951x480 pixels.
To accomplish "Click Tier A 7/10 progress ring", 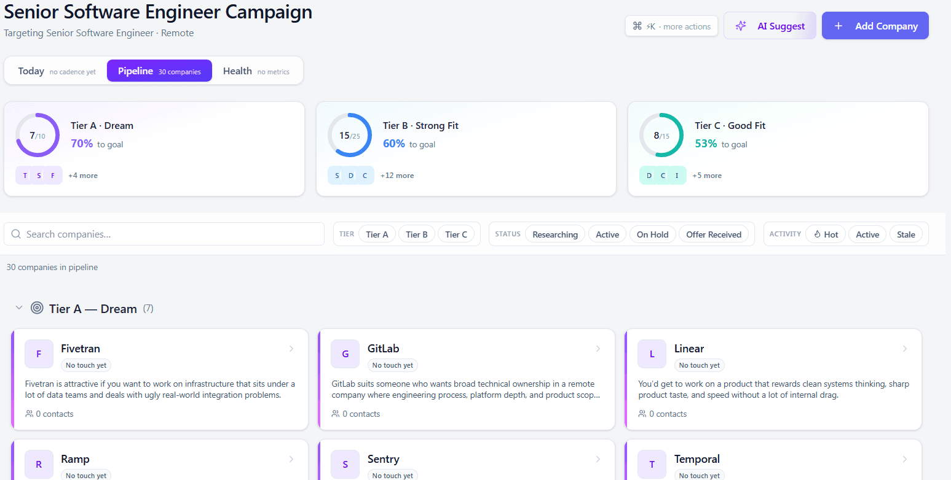I will [x=37, y=135].
